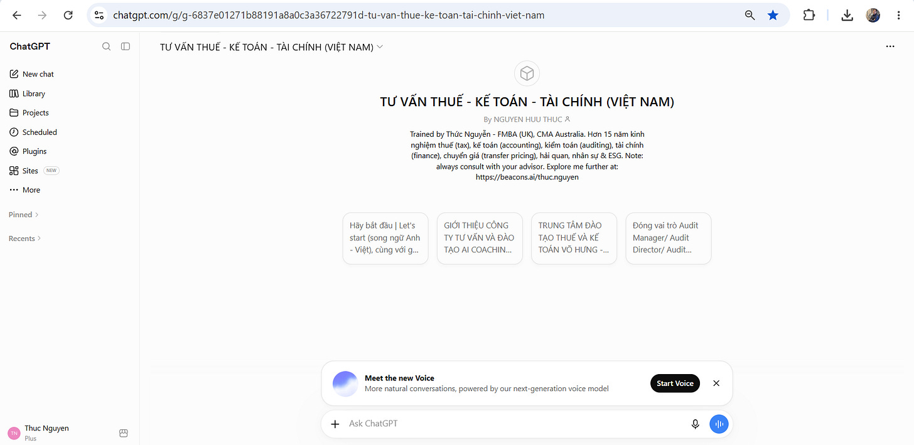The image size is (914, 445).
Task: Click the Start Voice button
Action: [x=675, y=383]
